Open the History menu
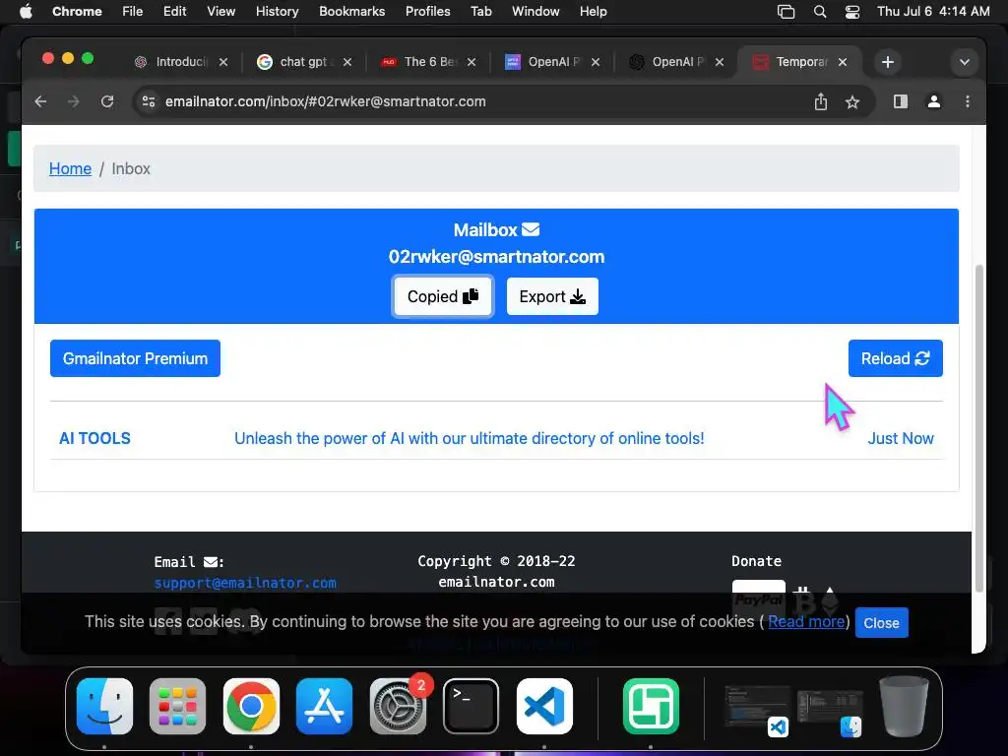Viewport: 1008px width, 756px height. [277, 12]
